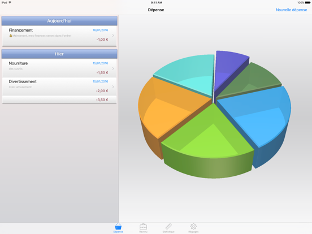Select the Aujourd'hui section header
312x234 pixels.
coord(59,21)
